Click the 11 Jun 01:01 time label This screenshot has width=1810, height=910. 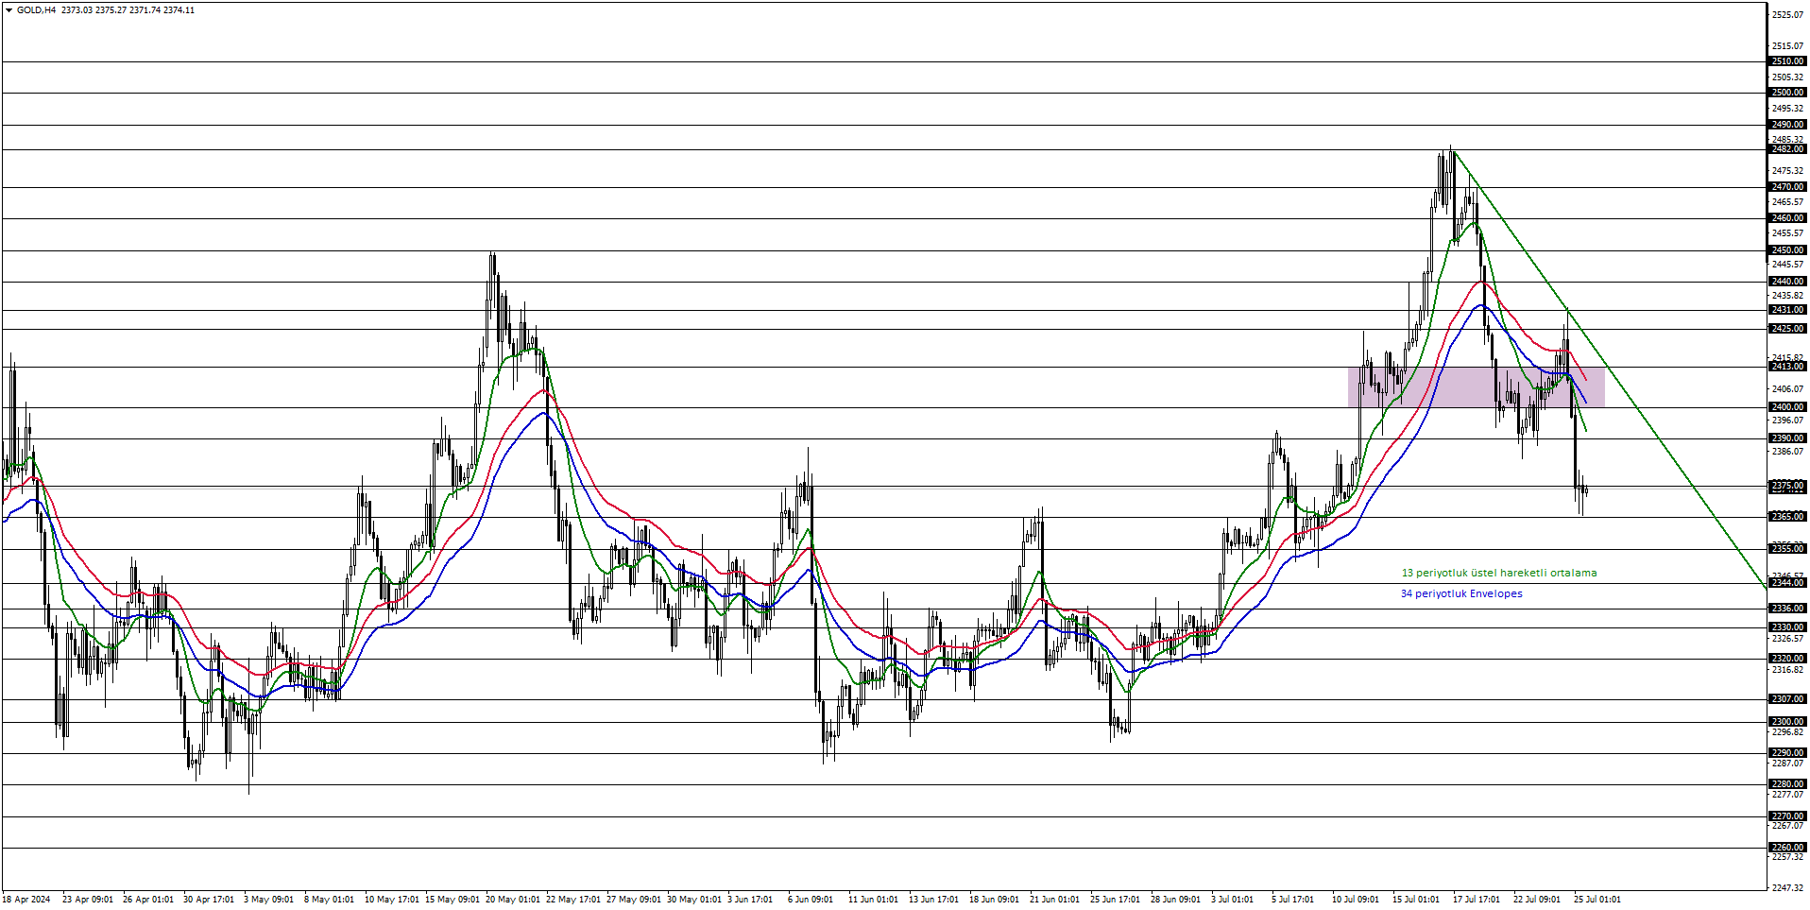click(874, 900)
